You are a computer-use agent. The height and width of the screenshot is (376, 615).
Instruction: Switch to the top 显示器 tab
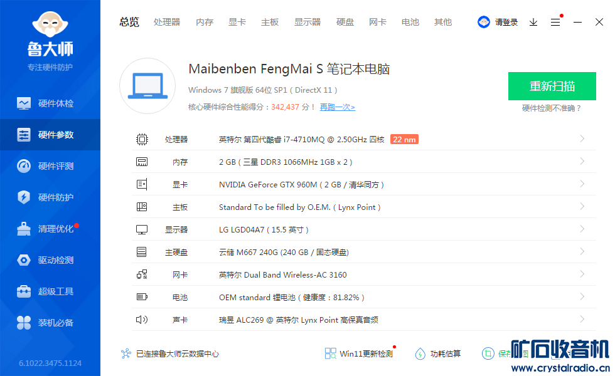coord(307,22)
